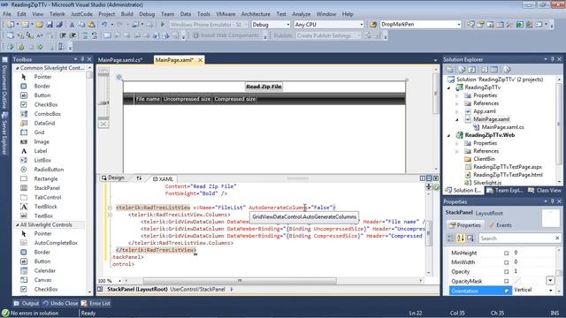Viewport: 566px width, 318px height.
Task: Click the Copy toolbar icon
Action: pos(81,25)
